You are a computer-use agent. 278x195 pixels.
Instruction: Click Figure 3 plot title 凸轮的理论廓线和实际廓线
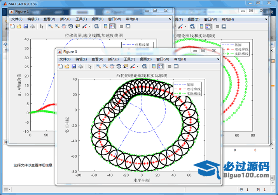(142, 76)
